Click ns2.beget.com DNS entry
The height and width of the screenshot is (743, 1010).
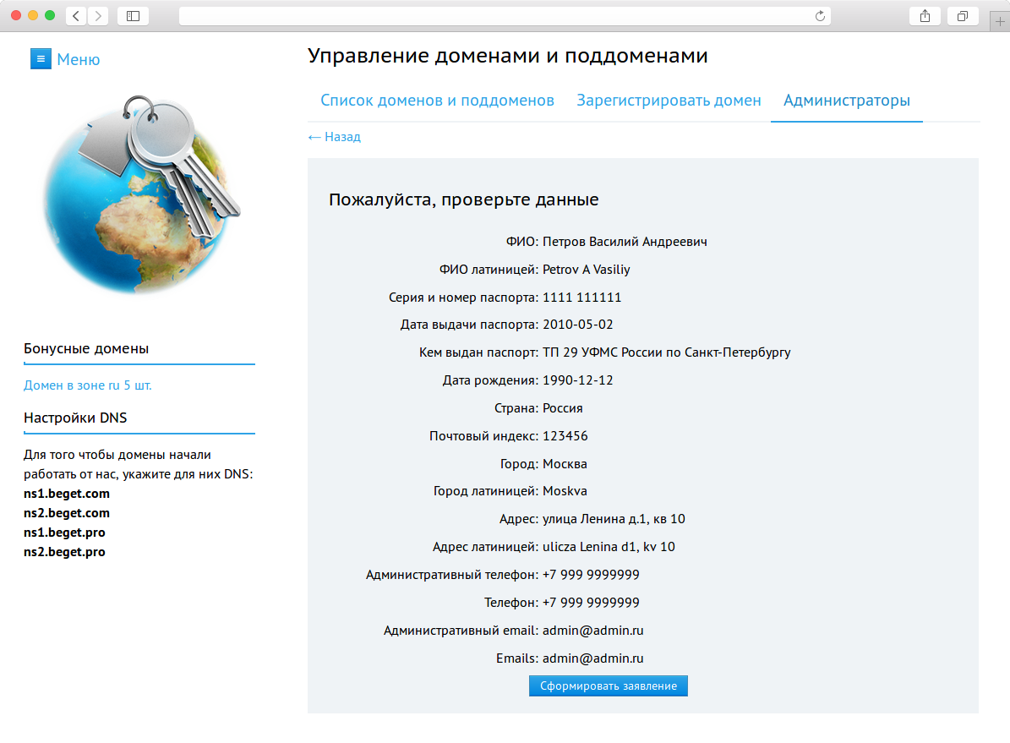pos(66,513)
